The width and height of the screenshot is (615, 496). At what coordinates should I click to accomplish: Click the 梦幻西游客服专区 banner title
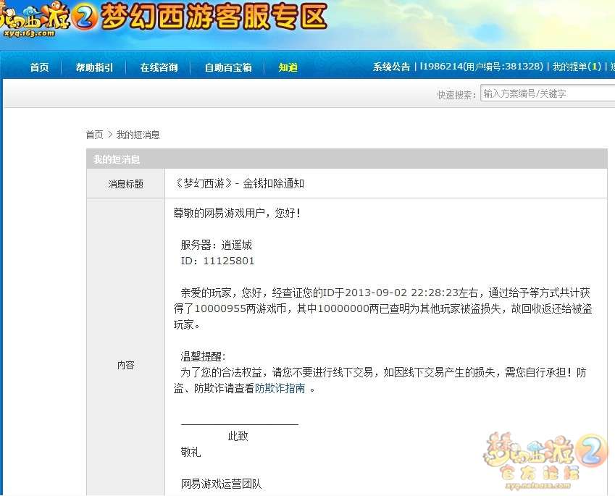[x=214, y=17]
